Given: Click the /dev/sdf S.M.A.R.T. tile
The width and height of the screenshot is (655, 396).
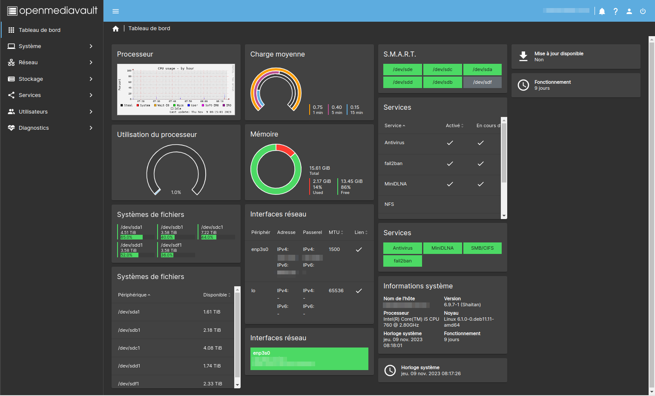Looking at the screenshot, I should [x=482, y=82].
